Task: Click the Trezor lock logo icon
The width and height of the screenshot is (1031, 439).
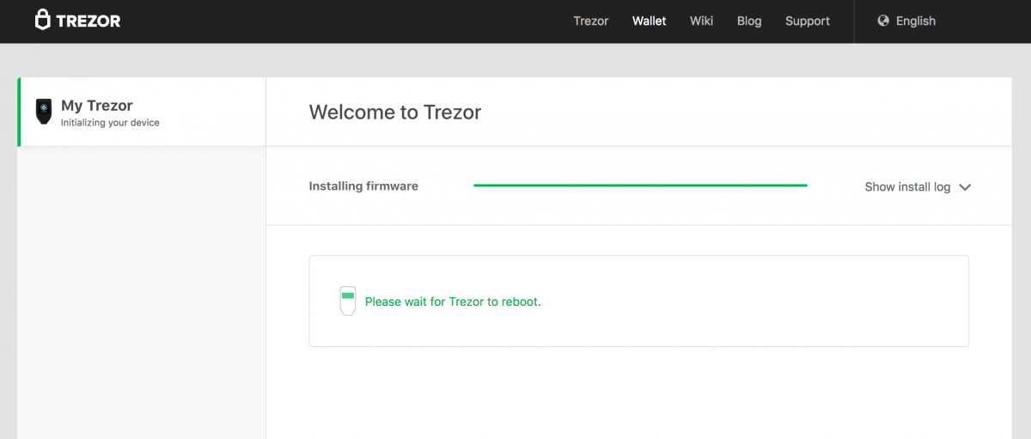Action: coord(43,21)
